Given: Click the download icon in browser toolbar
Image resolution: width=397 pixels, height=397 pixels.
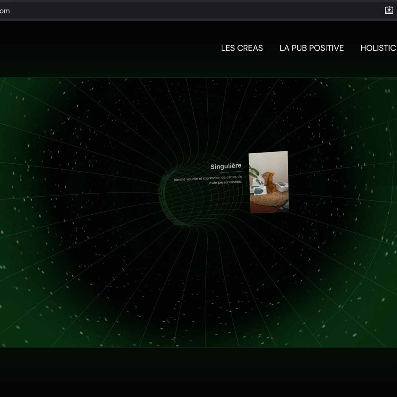Looking at the screenshot, I should click(x=389, y=10).
